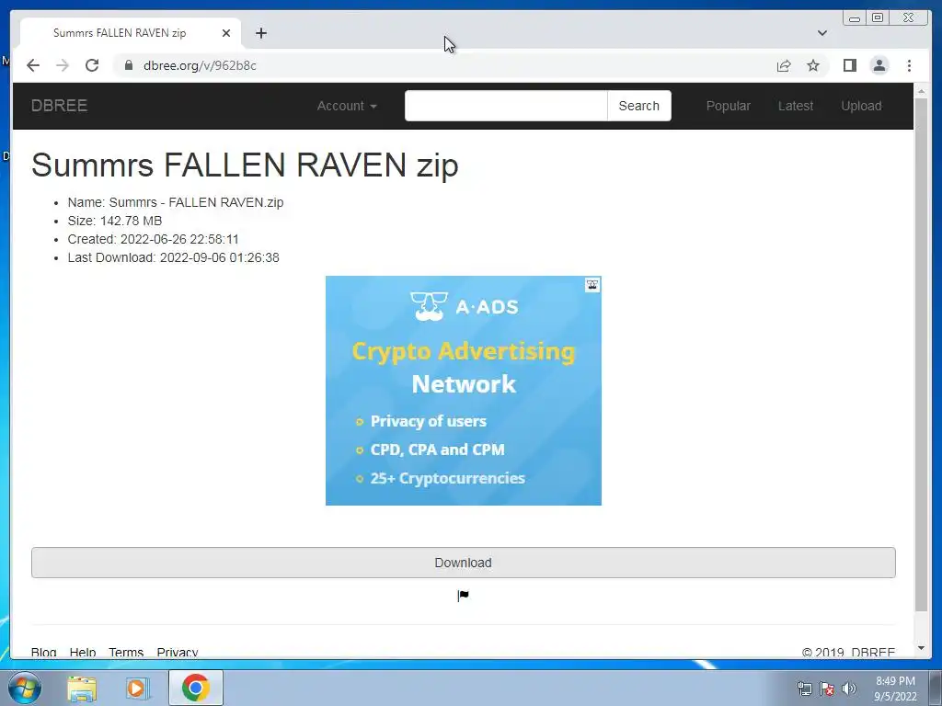Screen dimensions: 942x706
Task: Focus the DBREE search input field
Action: [x=506, y=106]
